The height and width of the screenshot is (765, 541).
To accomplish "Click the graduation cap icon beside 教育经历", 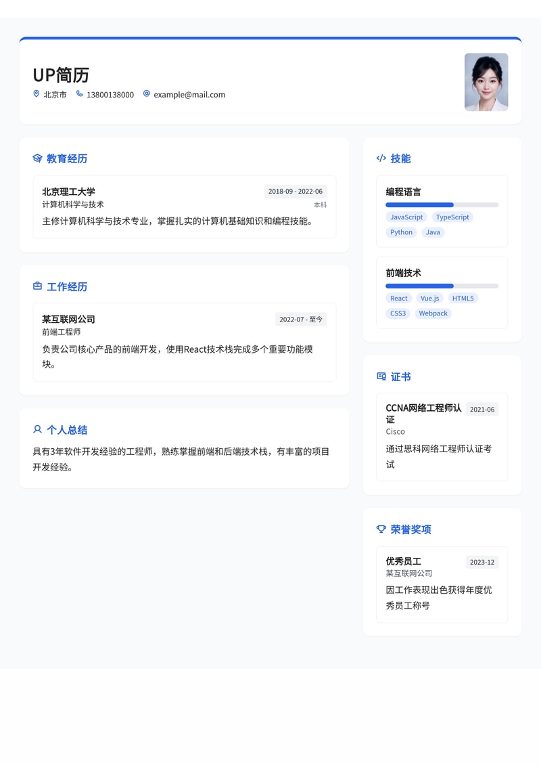I will tap(37, 158).
